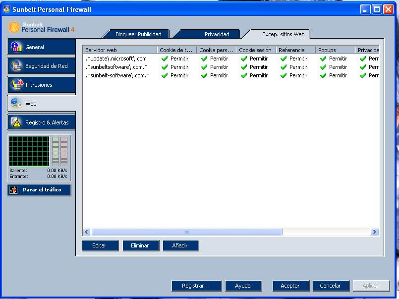Open Seguridad de Red network icon

pos(16,65)
